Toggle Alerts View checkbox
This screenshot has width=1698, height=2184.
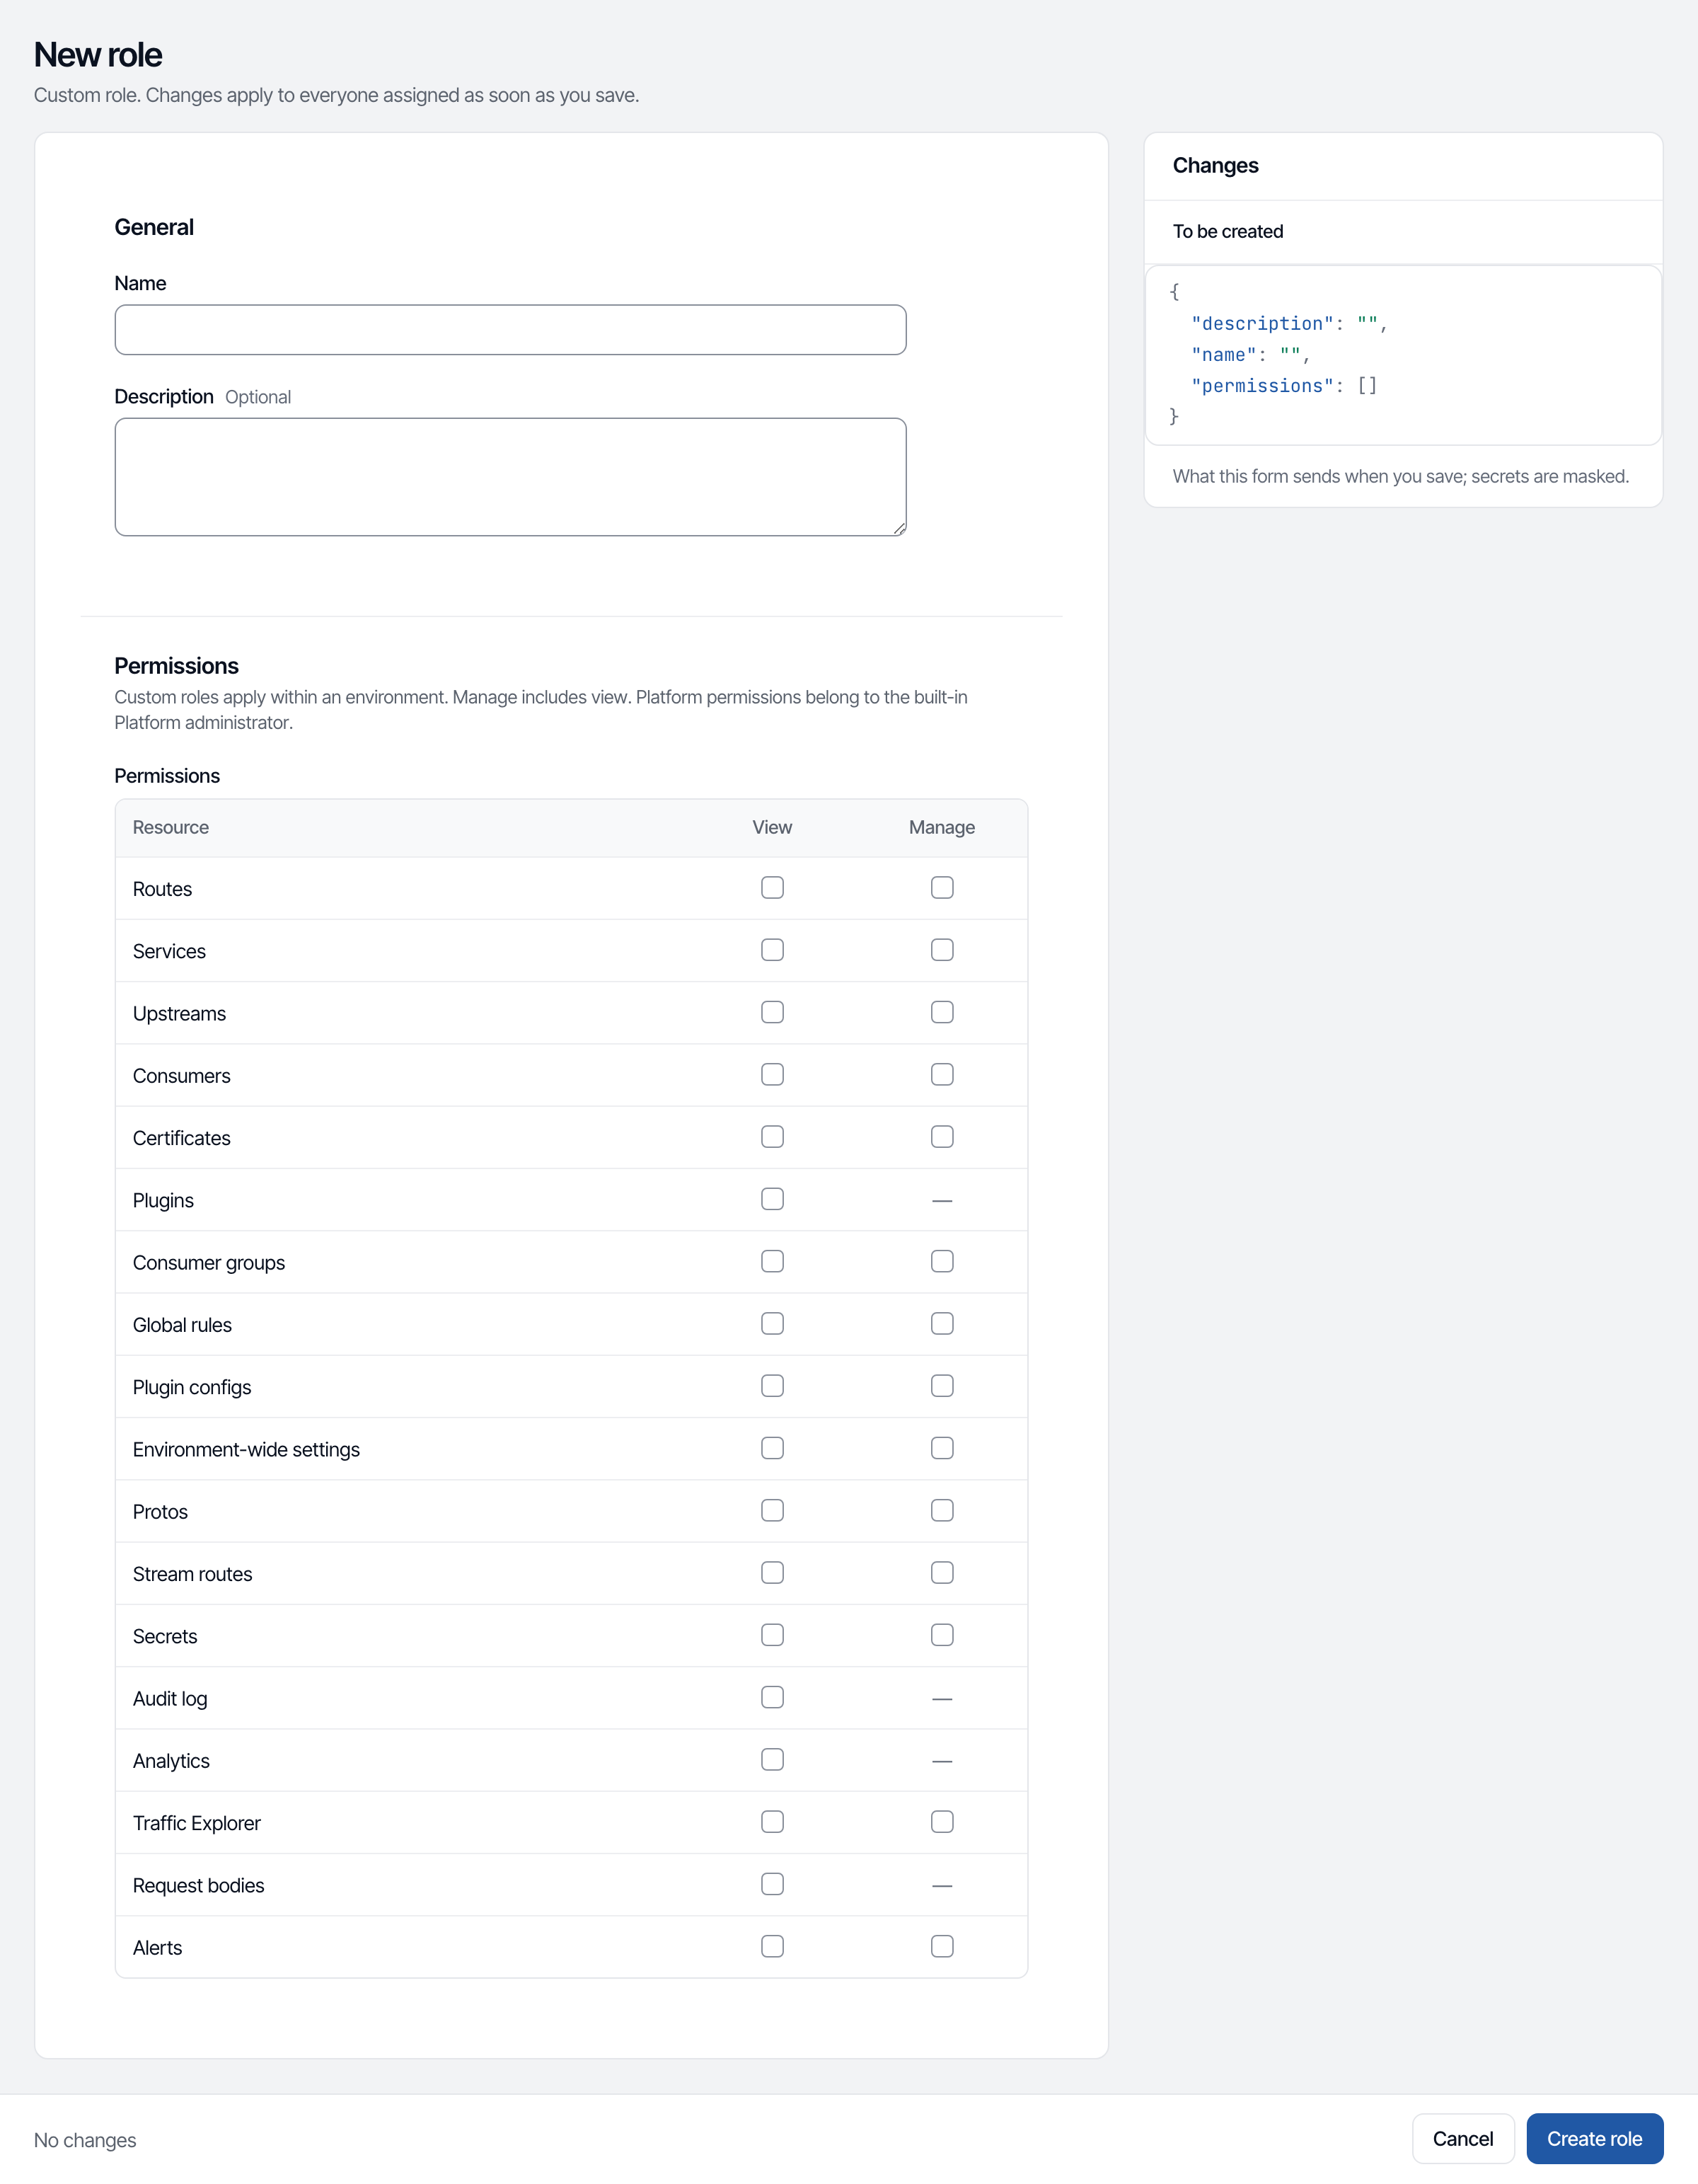tap(772, 1946)
